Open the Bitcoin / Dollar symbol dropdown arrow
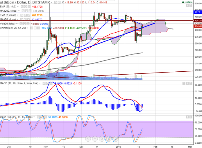 coord(51,2)
